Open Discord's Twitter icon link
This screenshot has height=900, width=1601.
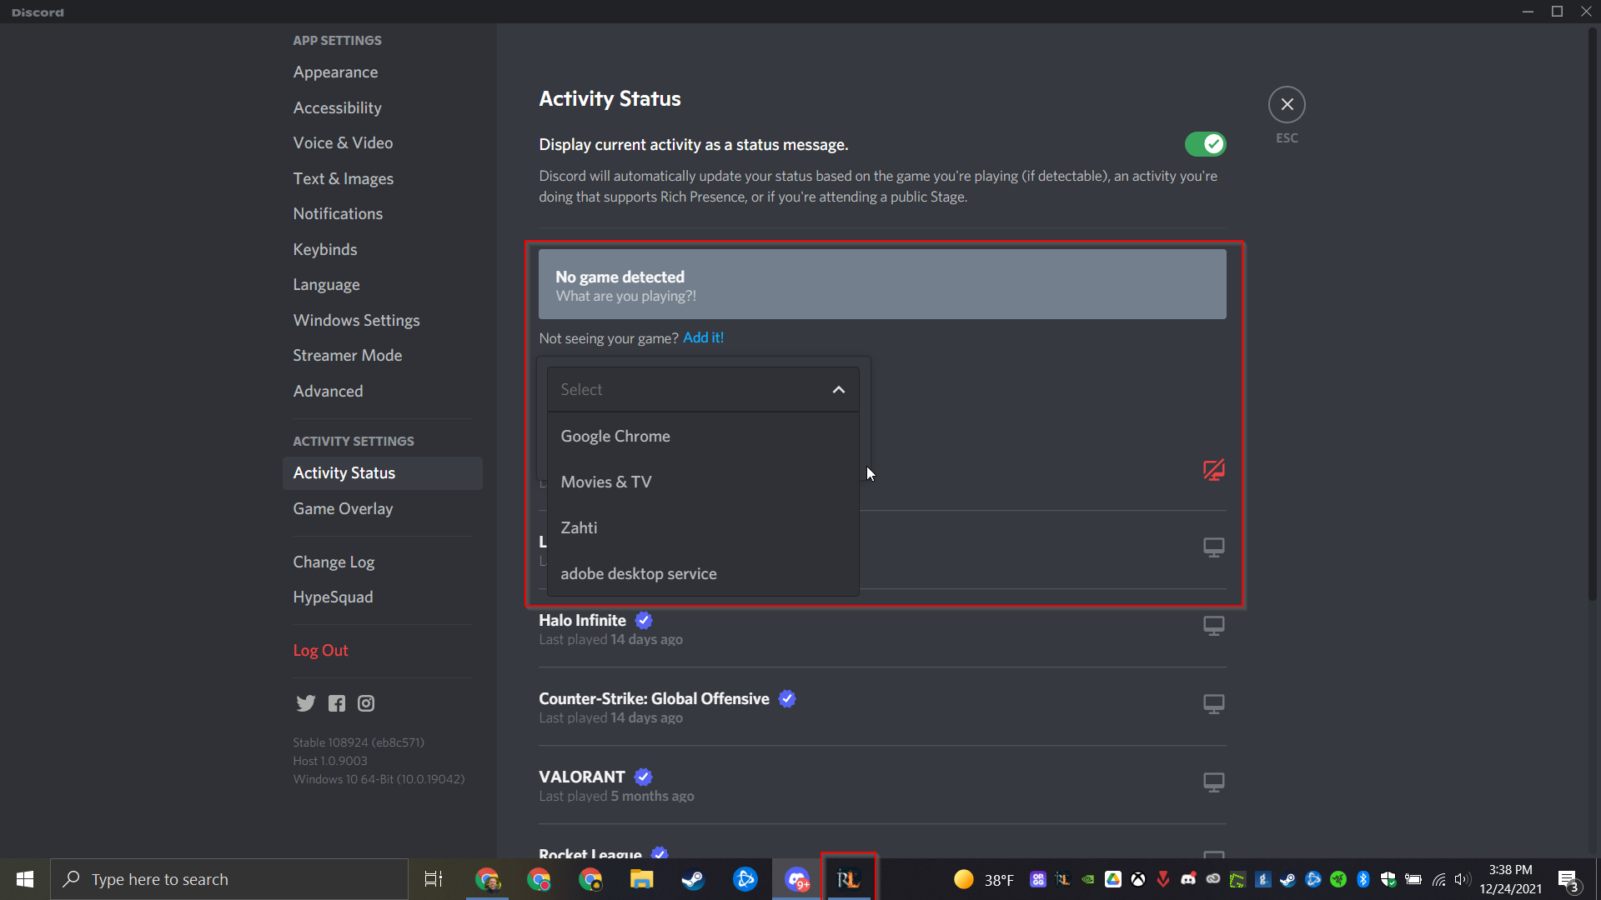pyautogui.click(x=305, y=703)
